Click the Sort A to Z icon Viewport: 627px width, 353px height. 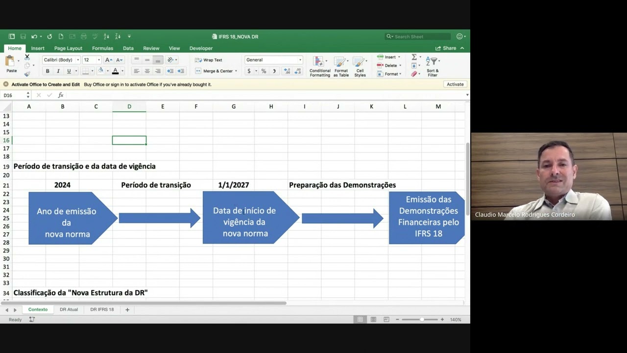(x=106, y=36)
